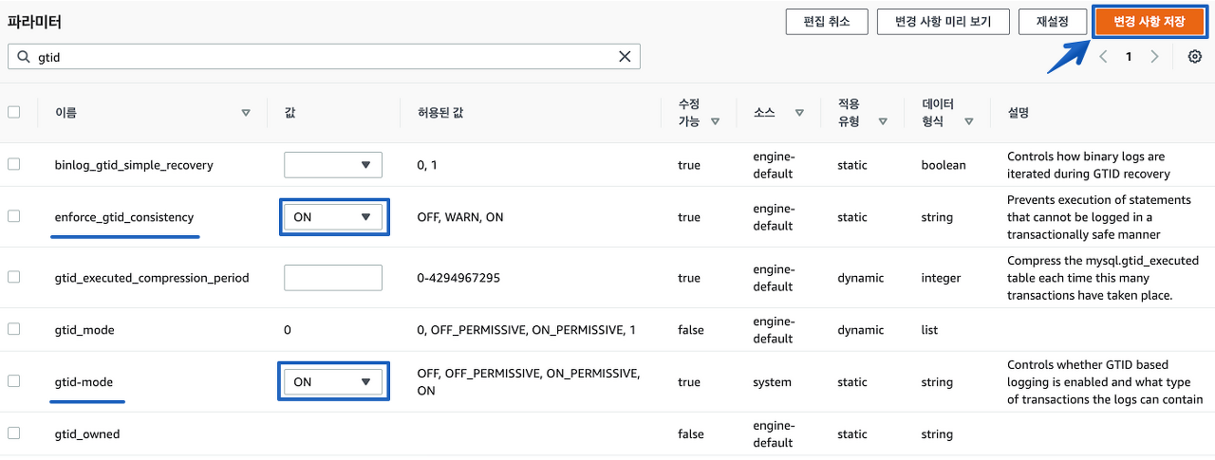
Task: Go to next page chevron
Action: 1154,57
